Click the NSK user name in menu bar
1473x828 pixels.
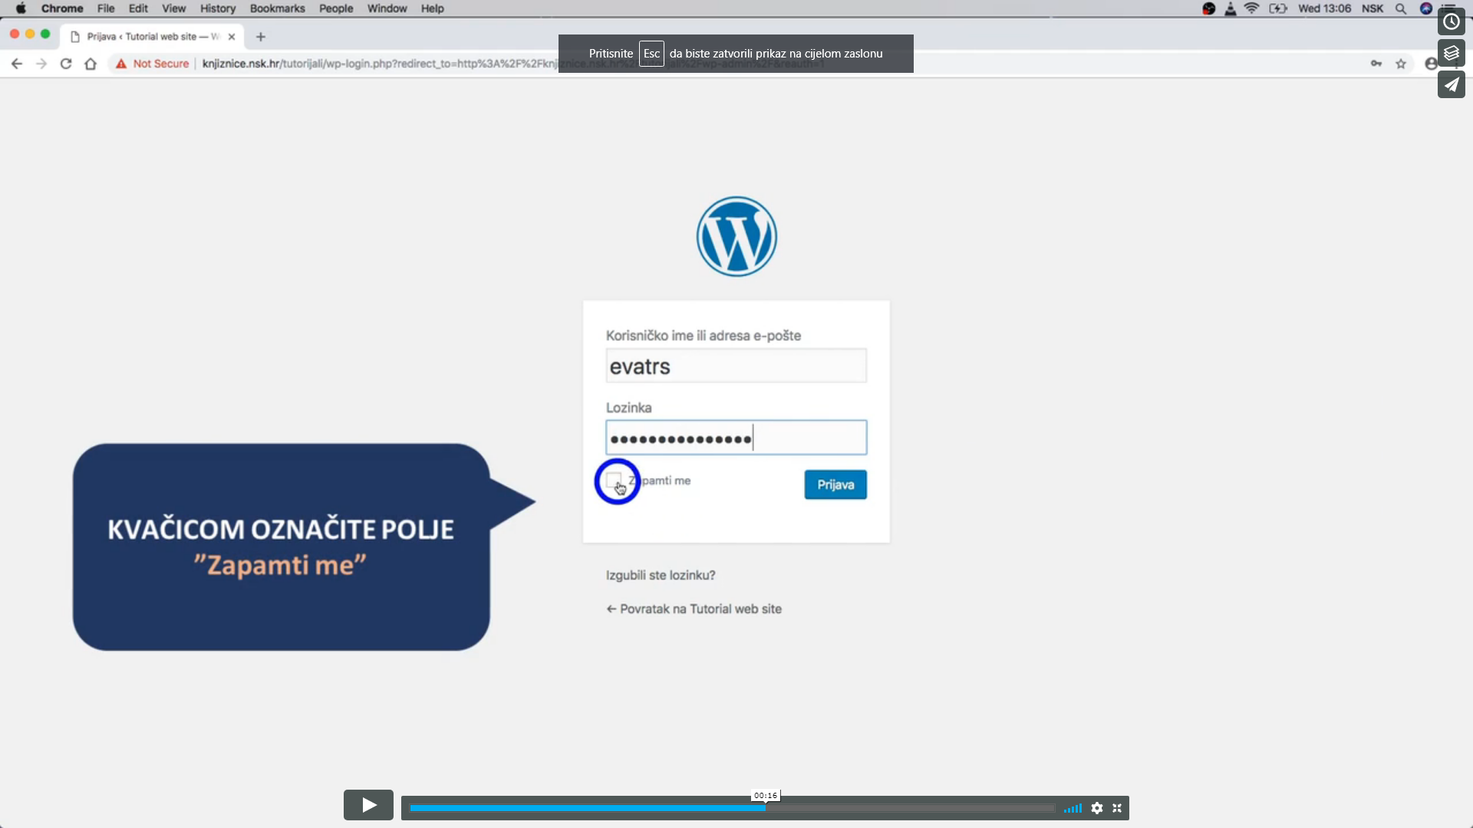[1372, 8]
